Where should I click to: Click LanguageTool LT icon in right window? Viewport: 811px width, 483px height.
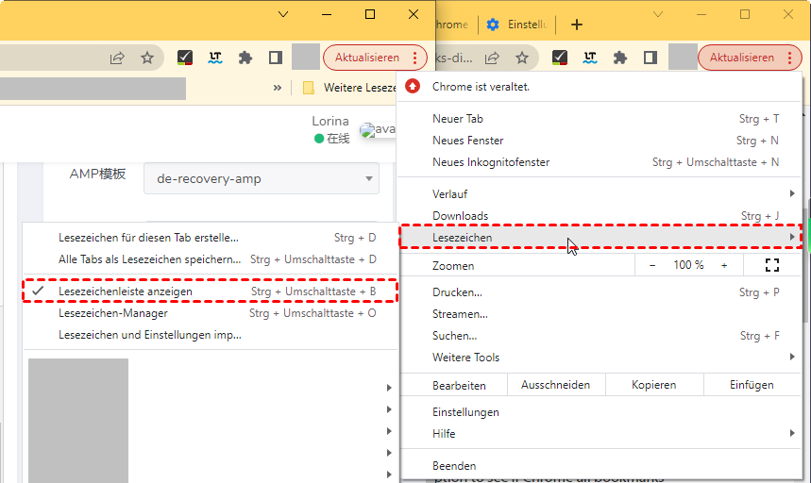pyautogui.click(x=590, y=58)
